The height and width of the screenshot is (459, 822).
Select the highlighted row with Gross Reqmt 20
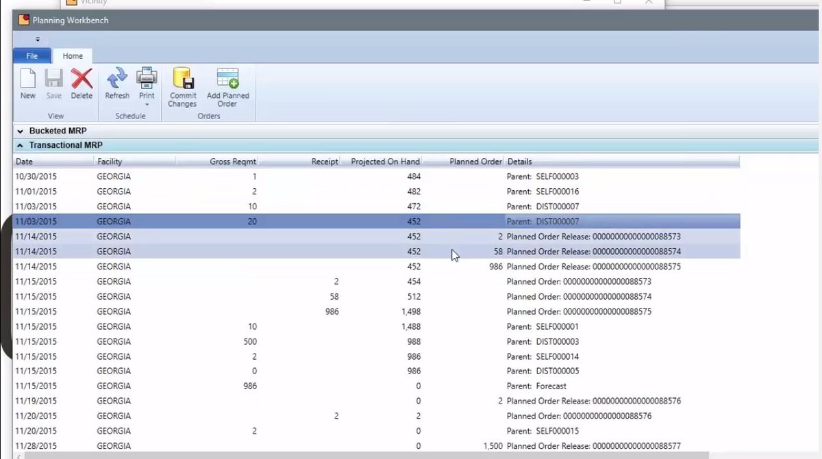click(x=377, y=222)
